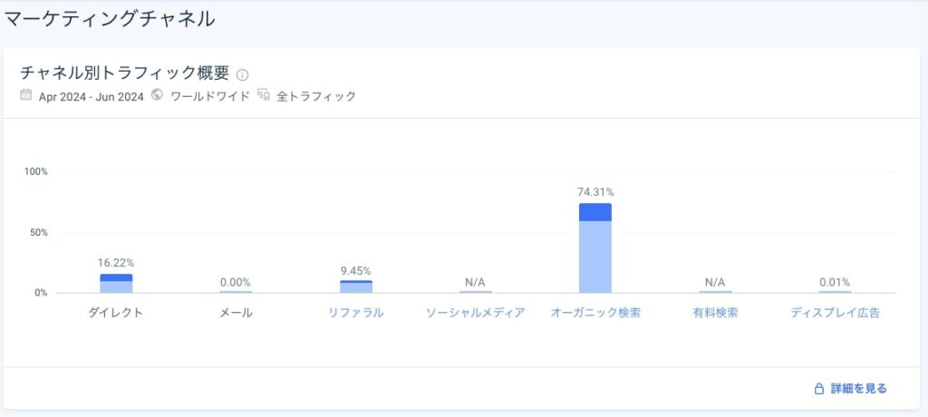This screenshot has width=928, height=417.
Task: Click the device icon before 全トラフィック
Action: tap(264, 95)
